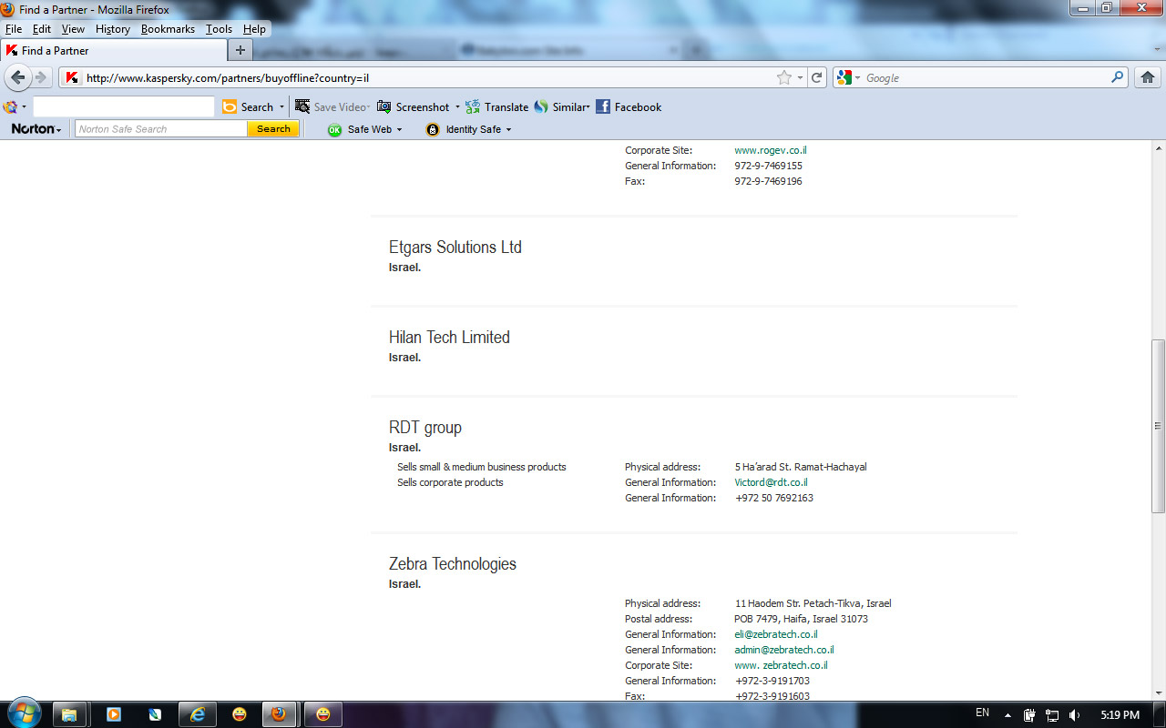Take a Screenshot from the toolbar
This screenshot has width=1166, height=728.
tap(414, 106)
